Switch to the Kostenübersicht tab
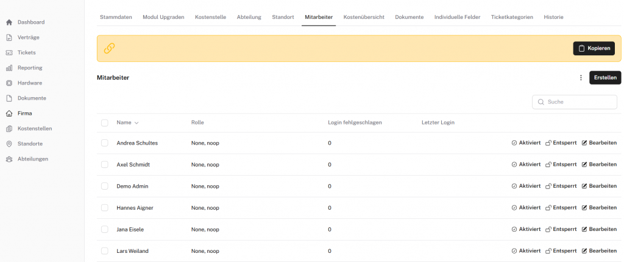 (364, 17)
